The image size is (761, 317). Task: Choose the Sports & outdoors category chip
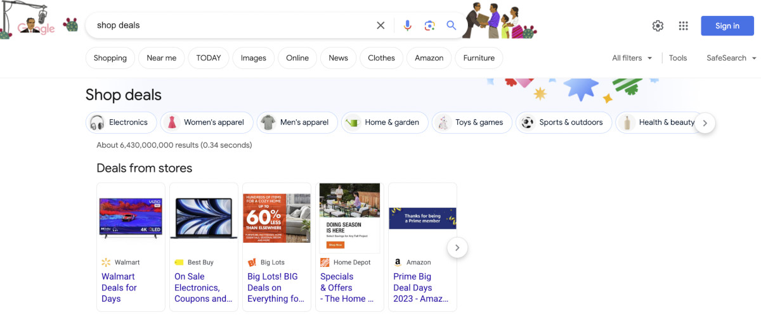(564, 122)
